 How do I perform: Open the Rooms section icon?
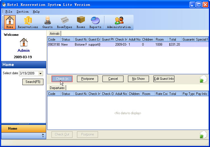pyautogui.click(x=81, y=22)
